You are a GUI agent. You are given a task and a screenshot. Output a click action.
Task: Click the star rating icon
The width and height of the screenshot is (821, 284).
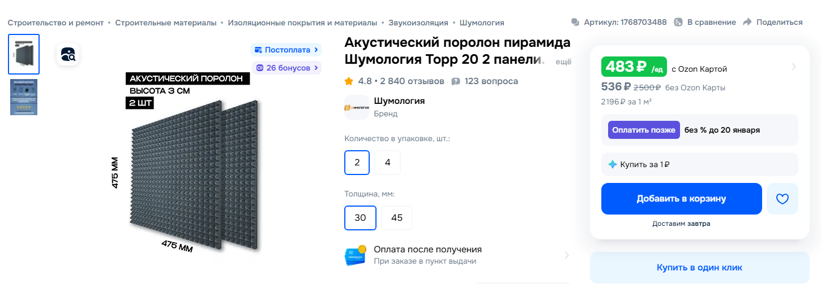(x=349, y=81)
